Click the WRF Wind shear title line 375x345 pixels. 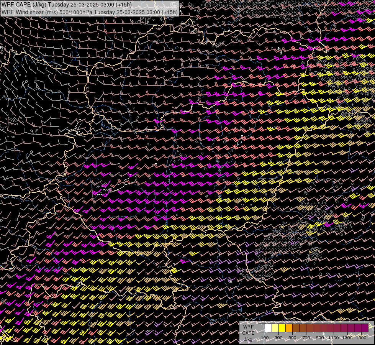point(90,12)
